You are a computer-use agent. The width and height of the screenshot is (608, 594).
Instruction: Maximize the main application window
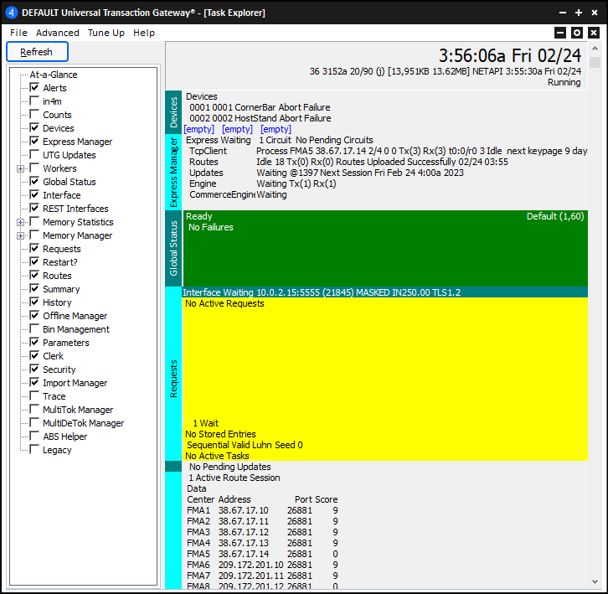point(578,13)
